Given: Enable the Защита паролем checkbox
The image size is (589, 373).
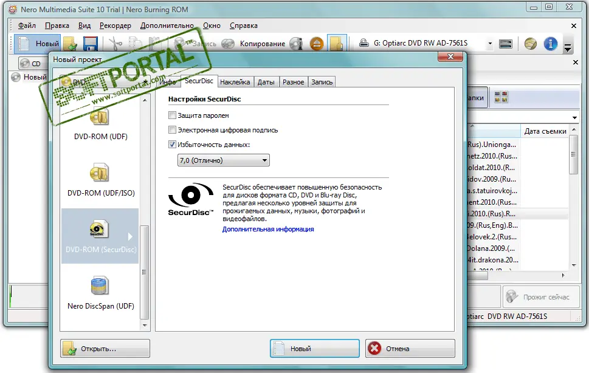Looking at the screenshot, I should click(173, 115).
